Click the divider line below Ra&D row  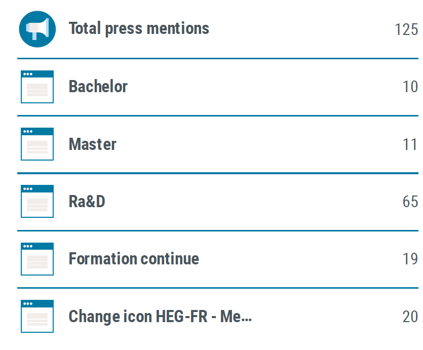click(218, 230)
